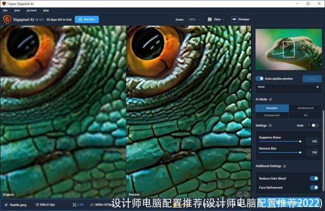Toggle Auto-update preview switch
This screenshot has height=211, width=325.
pos(259,79)
